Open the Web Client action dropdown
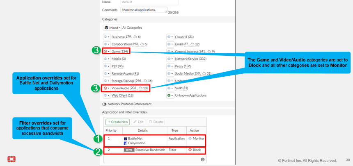353x166 pixels. coord(107,96)
